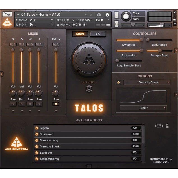
Task: Click the articulation lock icon
Action: pyautogui.click(x=167, y=126)
